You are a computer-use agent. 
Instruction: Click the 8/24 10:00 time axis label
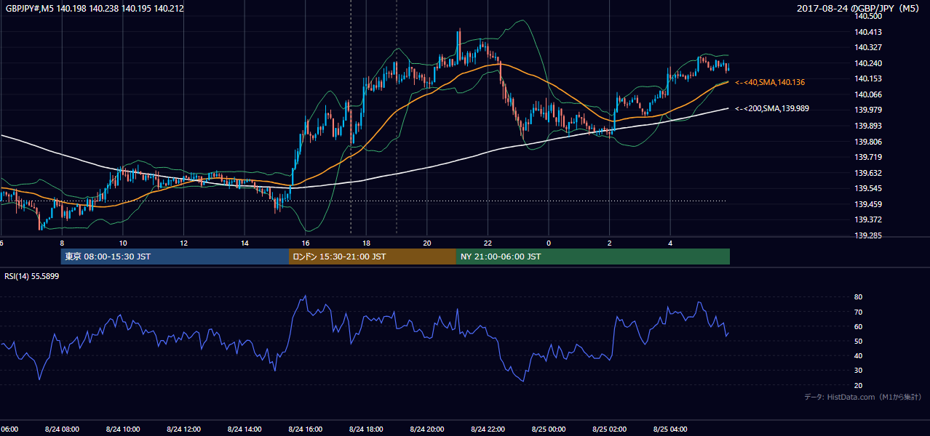122,429
